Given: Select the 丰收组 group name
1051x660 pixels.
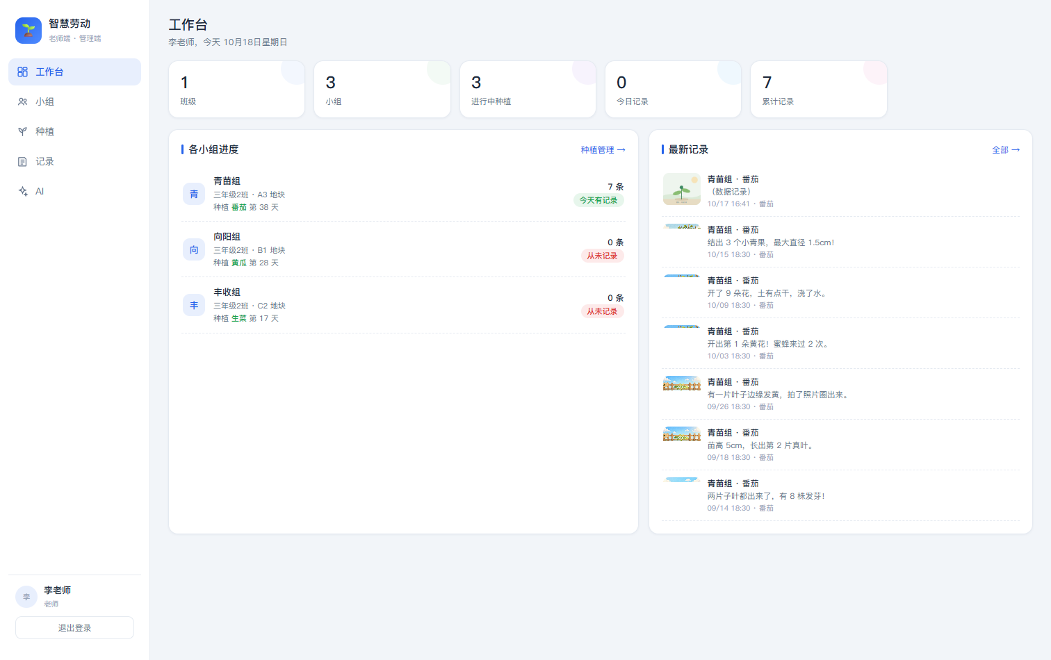Looking at the screenshot, I should click(x=227, y=292).
